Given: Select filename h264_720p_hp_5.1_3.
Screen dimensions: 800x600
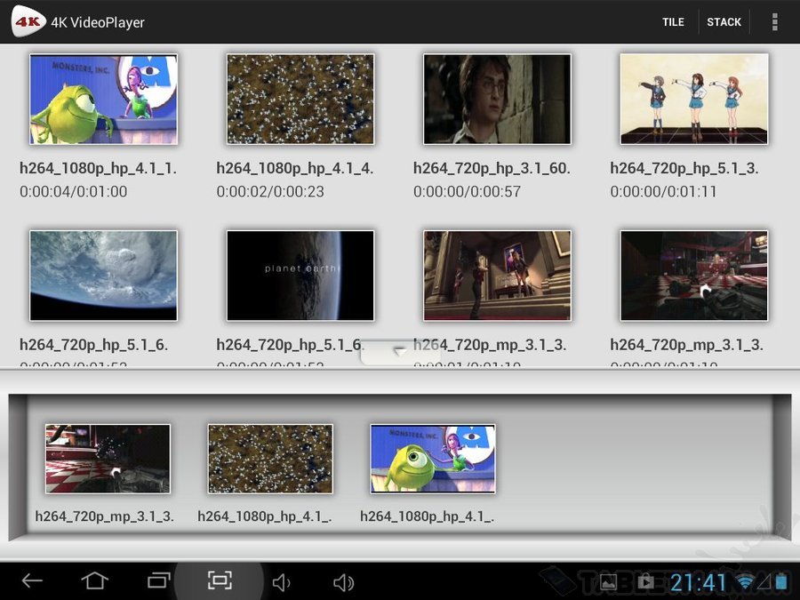Looking at the screenshot, I should point(684,168).
